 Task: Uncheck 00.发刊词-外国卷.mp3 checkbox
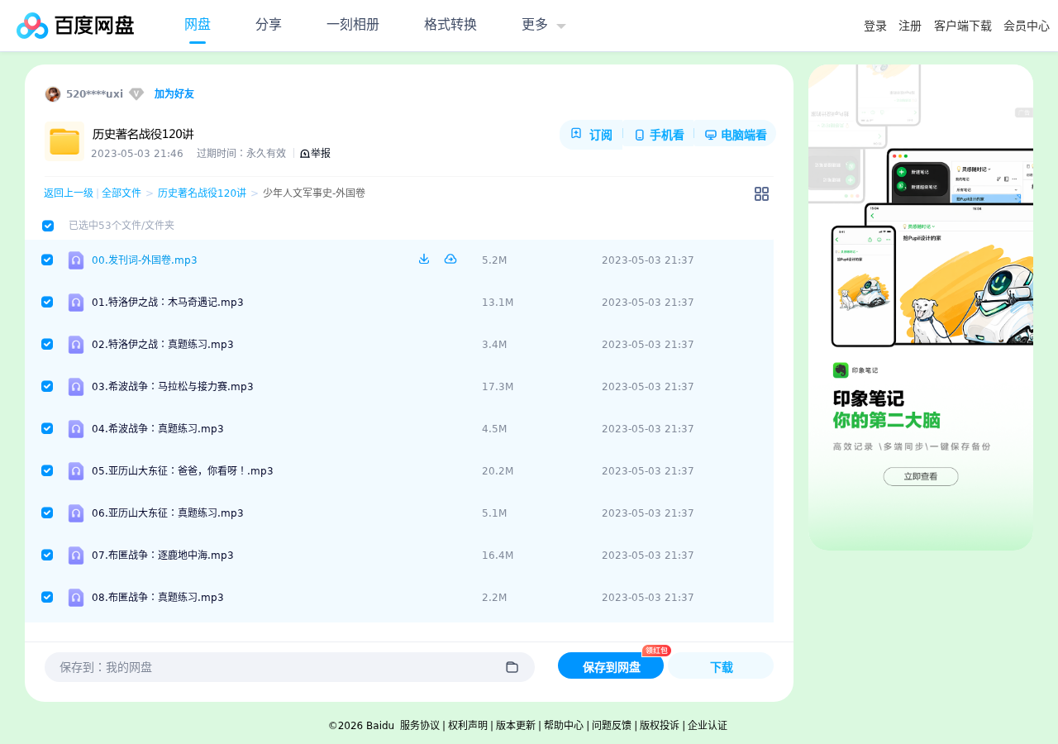(x=47, y=260)
